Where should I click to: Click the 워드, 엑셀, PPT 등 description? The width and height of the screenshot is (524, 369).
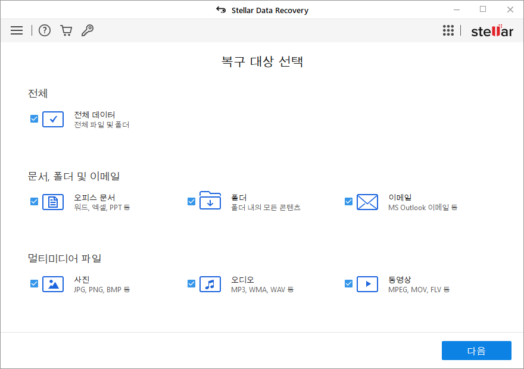click(102, 207)
